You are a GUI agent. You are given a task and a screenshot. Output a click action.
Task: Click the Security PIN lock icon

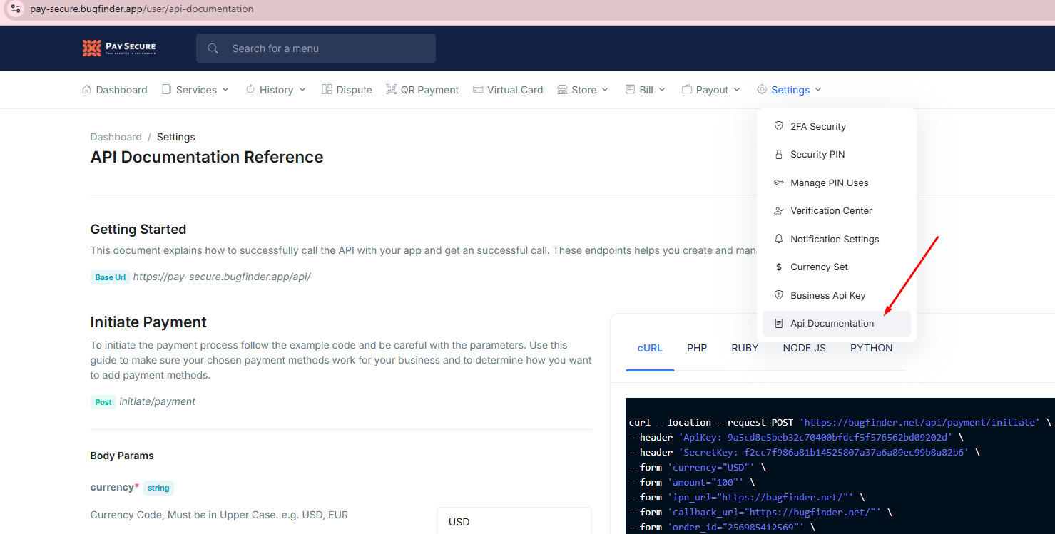779,154
